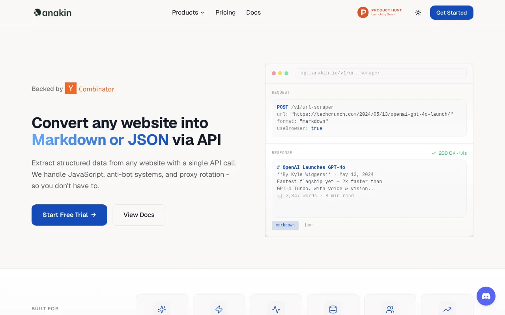Click the users icon card

click(390, 305)
